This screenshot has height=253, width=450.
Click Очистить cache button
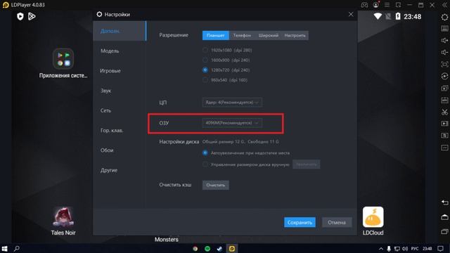[x=216, y=185]
